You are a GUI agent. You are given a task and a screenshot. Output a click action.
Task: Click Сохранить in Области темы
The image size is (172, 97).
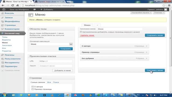[x=66, y=49]
